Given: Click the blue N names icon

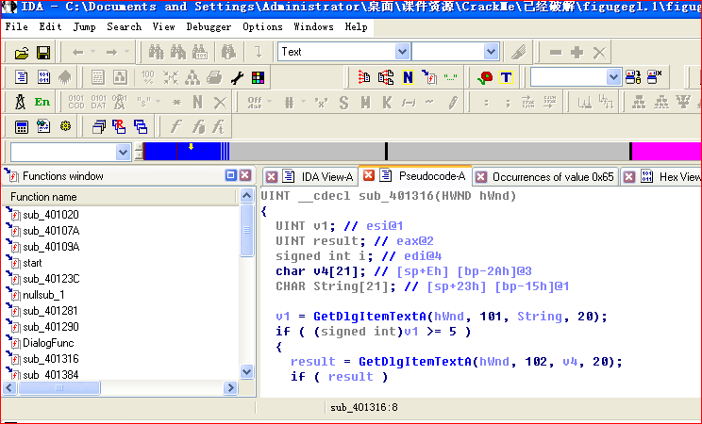Looking at the screenshot, I should (x=408, y=77).
